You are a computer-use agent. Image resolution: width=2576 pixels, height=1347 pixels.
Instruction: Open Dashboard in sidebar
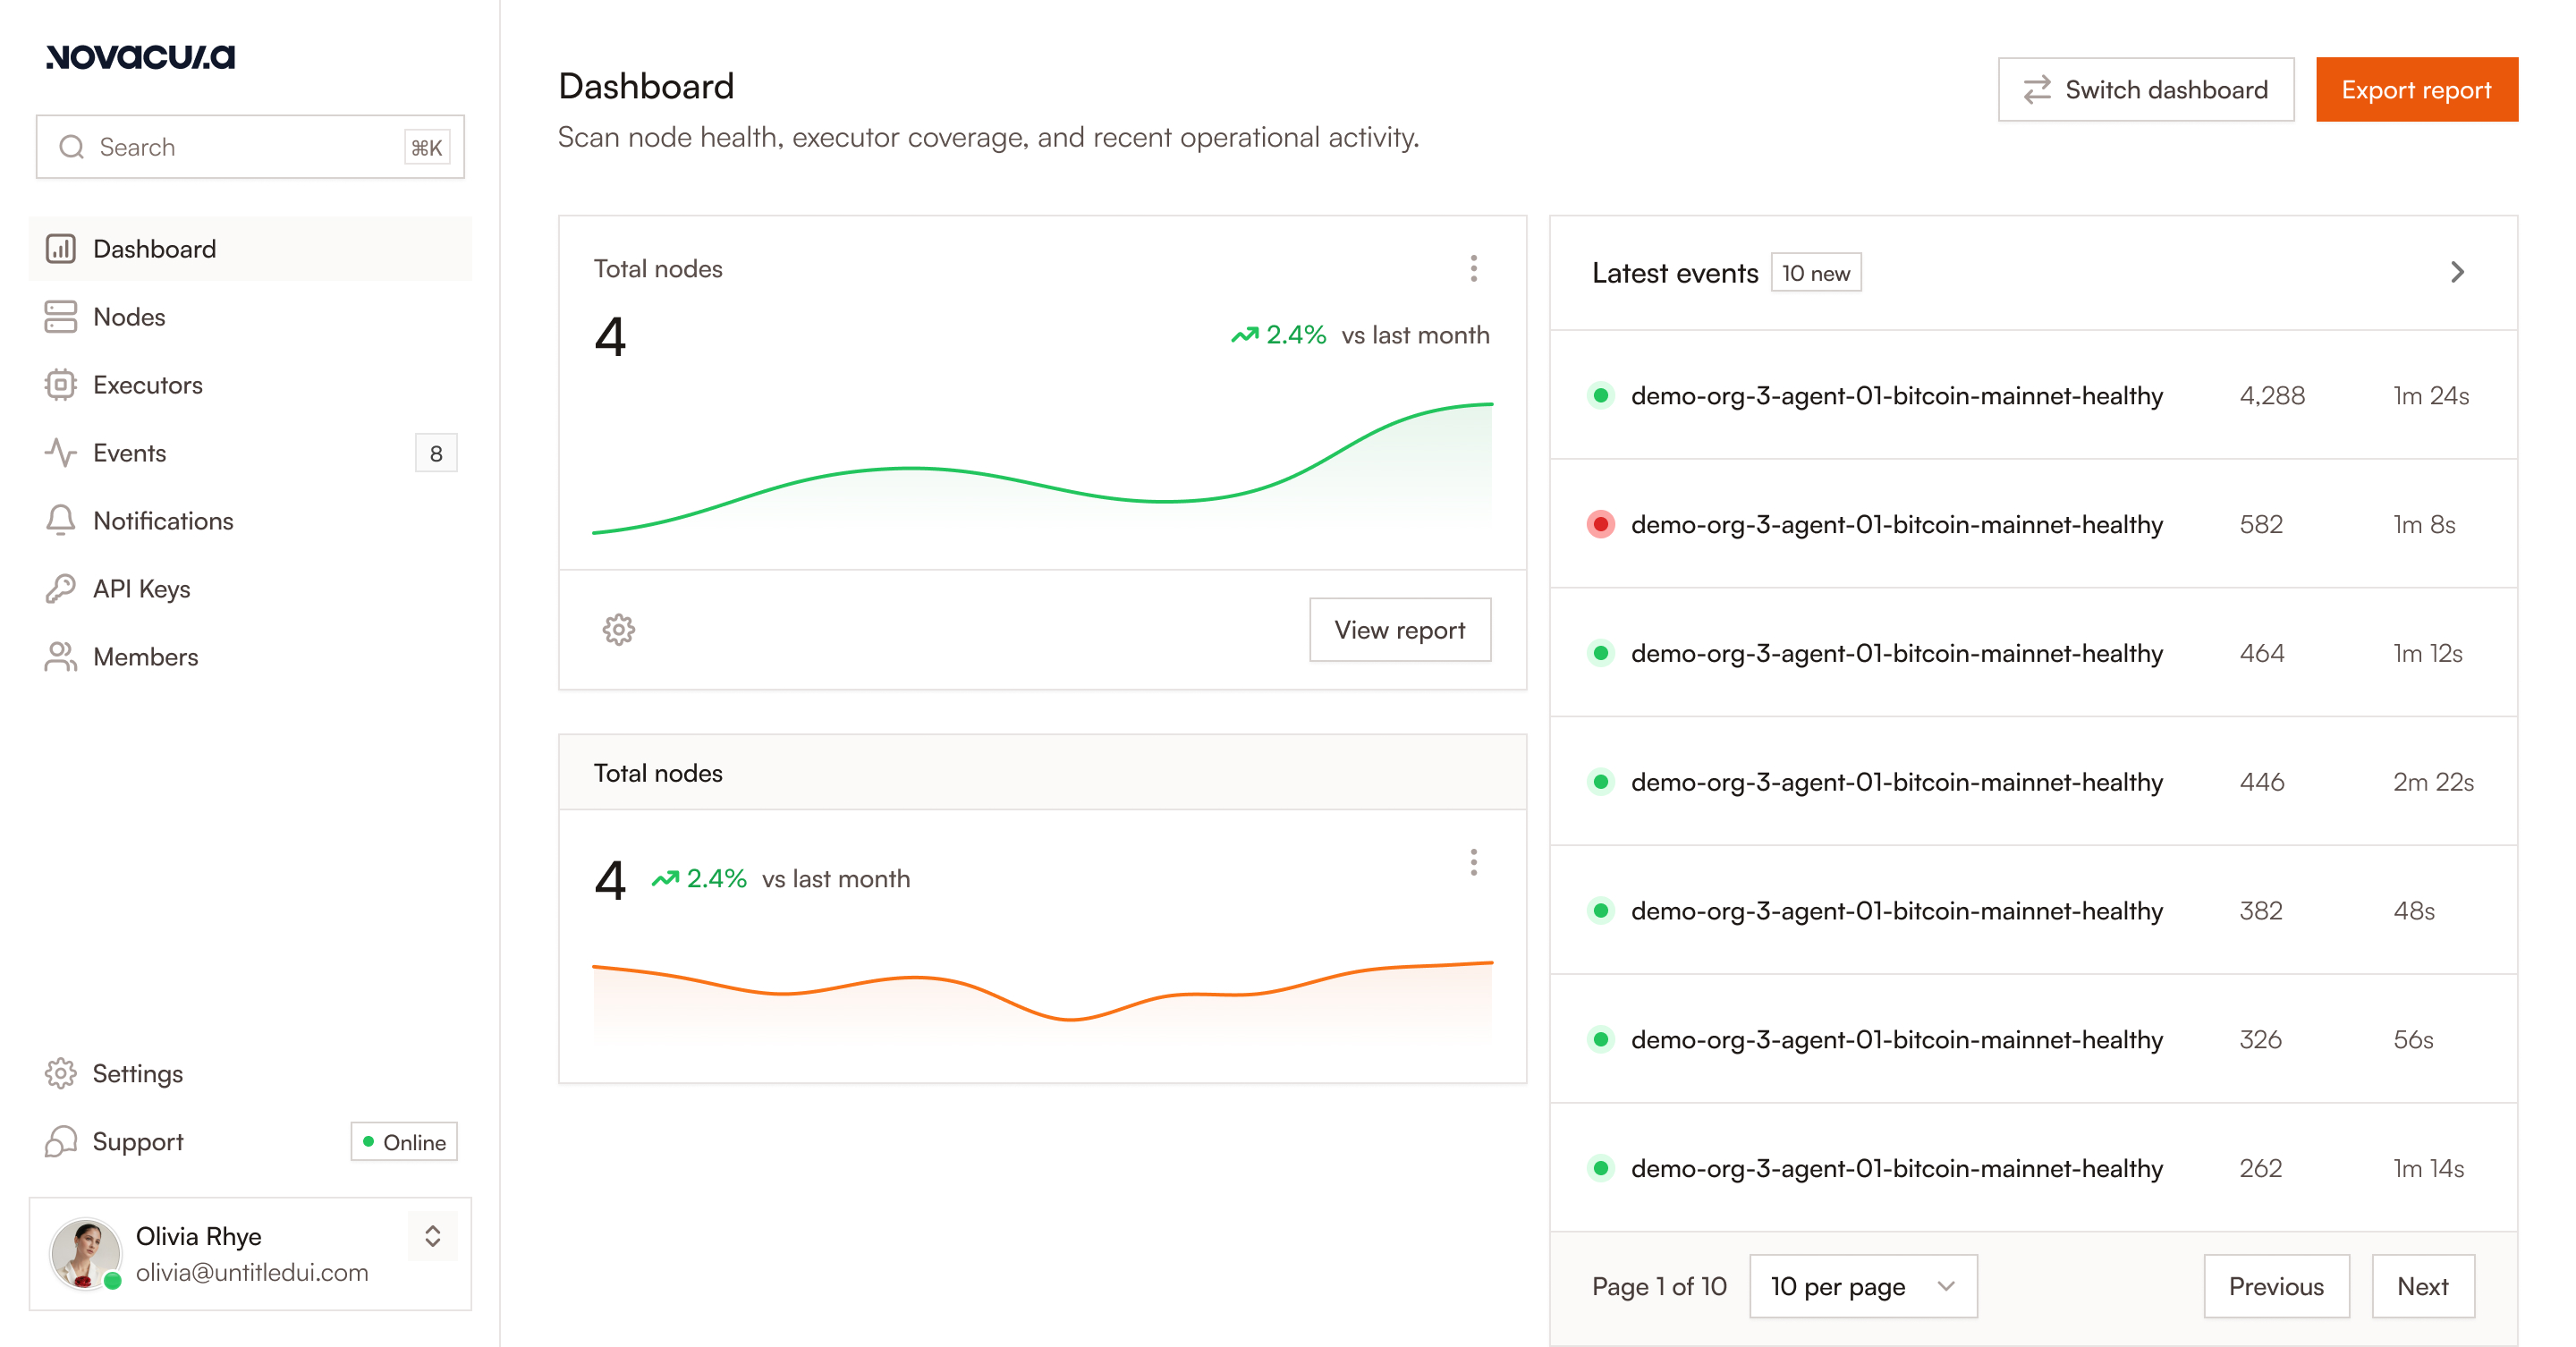pos(250,249)
